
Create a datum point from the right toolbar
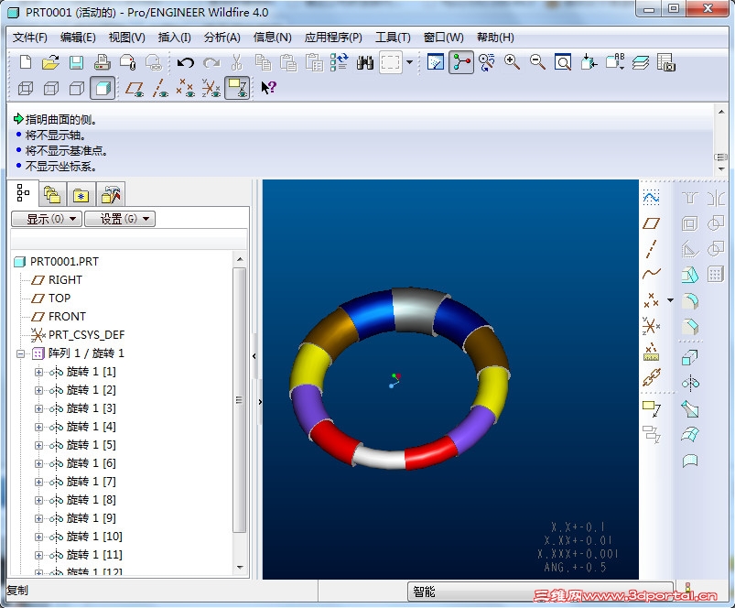(x=651, y=300)
